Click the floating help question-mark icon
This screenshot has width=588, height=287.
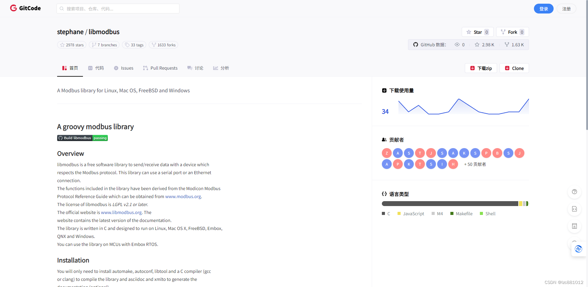point(574,192)
